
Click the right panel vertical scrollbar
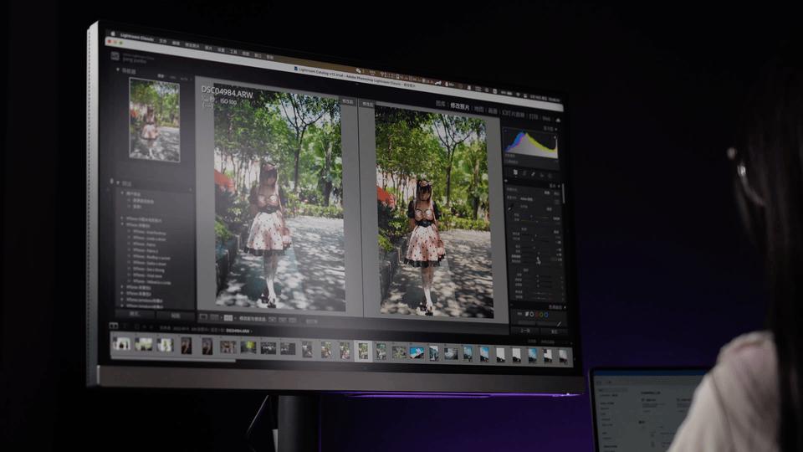pos(563,193)
